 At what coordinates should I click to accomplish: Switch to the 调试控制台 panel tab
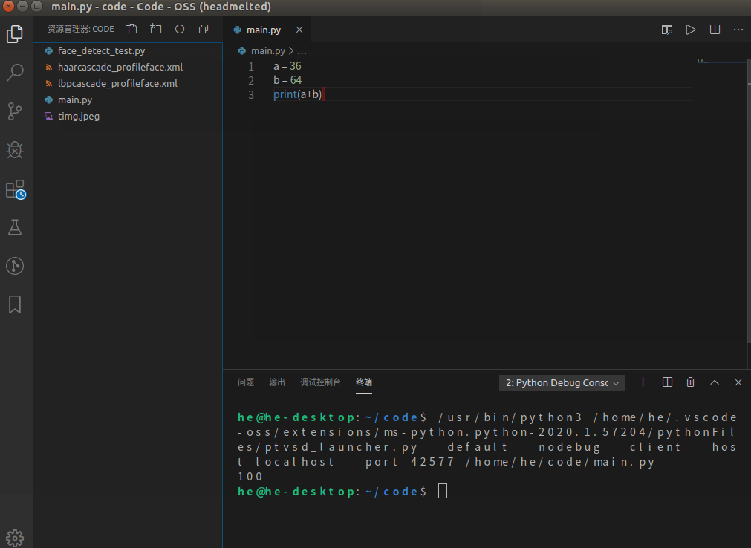point(320,382)
